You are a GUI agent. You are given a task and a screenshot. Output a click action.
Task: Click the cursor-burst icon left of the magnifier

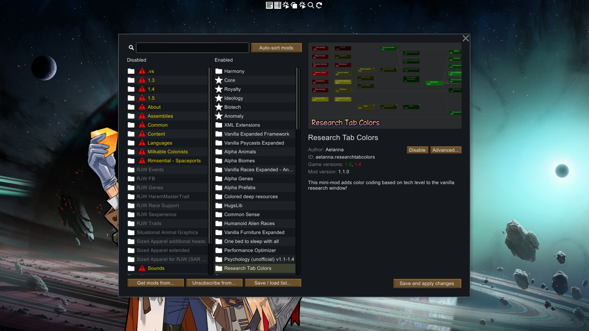click(x=302, y=5)
